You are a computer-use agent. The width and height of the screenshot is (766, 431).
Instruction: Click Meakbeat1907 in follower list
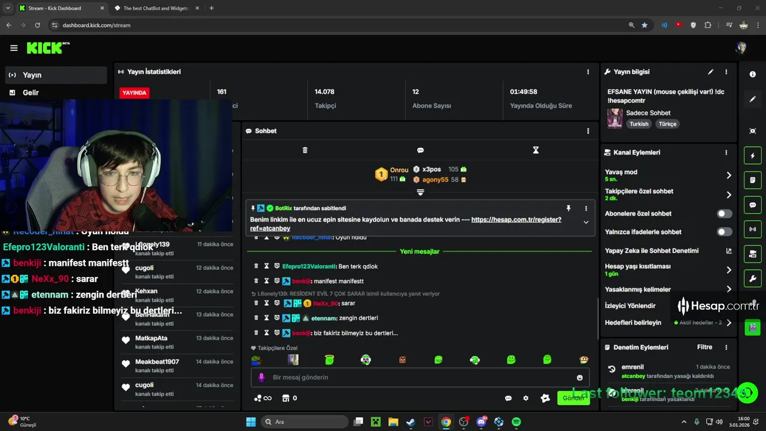coord(157,362)
